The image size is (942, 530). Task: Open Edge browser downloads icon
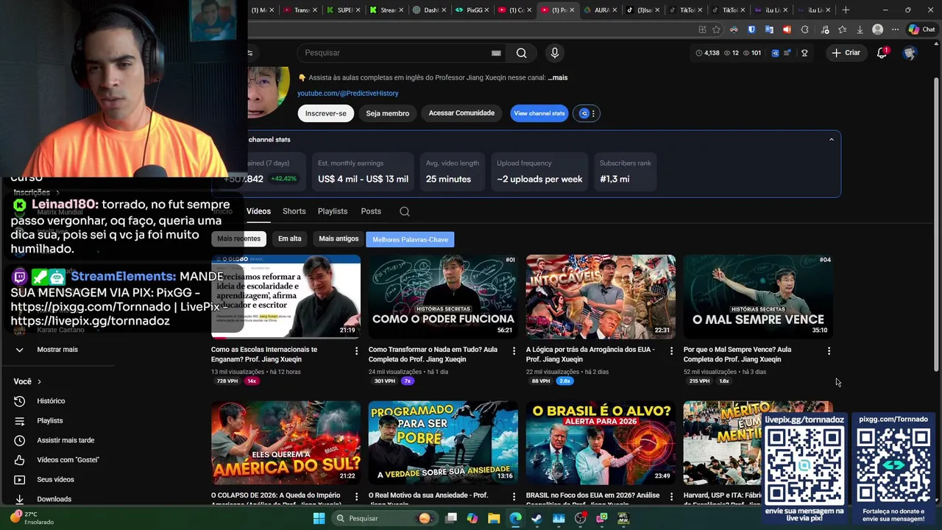point(860,29)
